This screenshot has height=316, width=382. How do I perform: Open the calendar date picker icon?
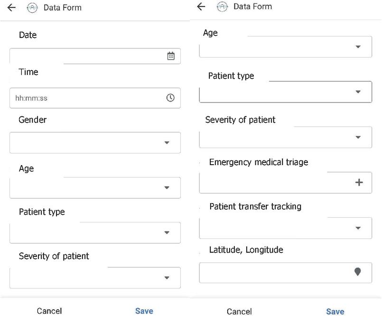171,56
